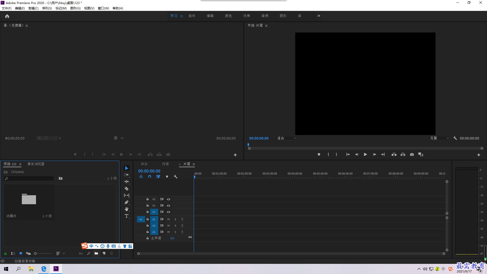
Task: Select the Hand tool
Action: (x=127, y=209)
